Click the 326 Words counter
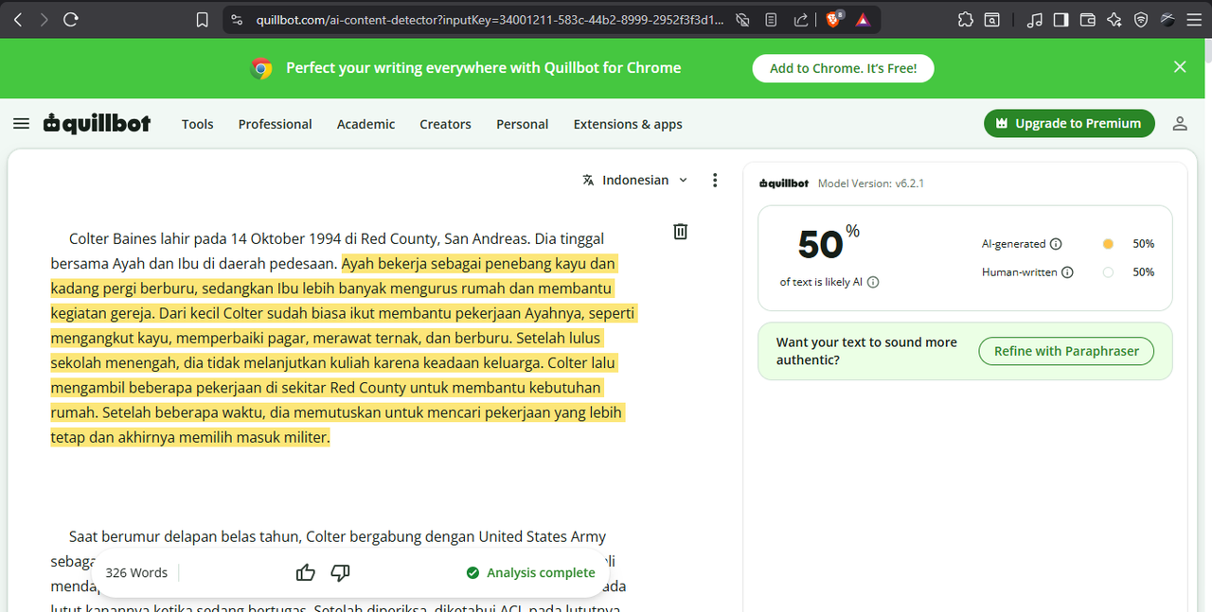Screen dimensions: 1212x612 [136, 572]
